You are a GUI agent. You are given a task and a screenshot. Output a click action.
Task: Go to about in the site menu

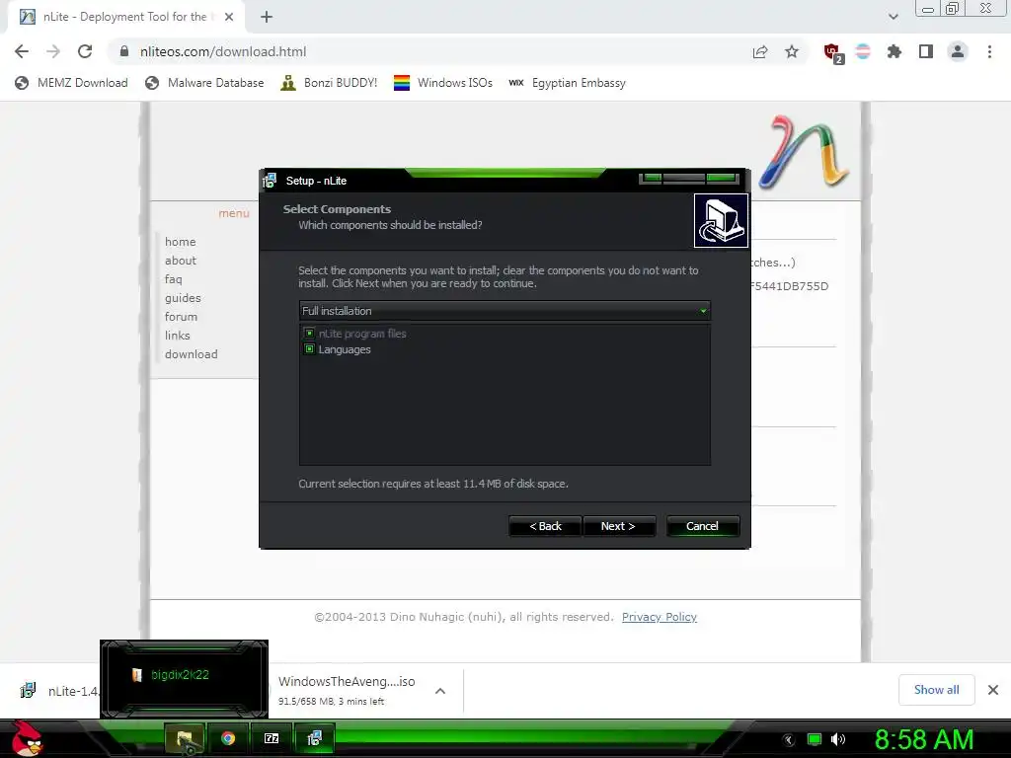pyautogui.click(x=180, y=261)
